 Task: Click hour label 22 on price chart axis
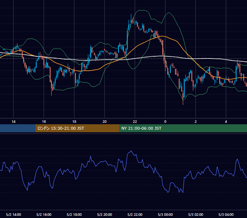click(x=135, y=122)
